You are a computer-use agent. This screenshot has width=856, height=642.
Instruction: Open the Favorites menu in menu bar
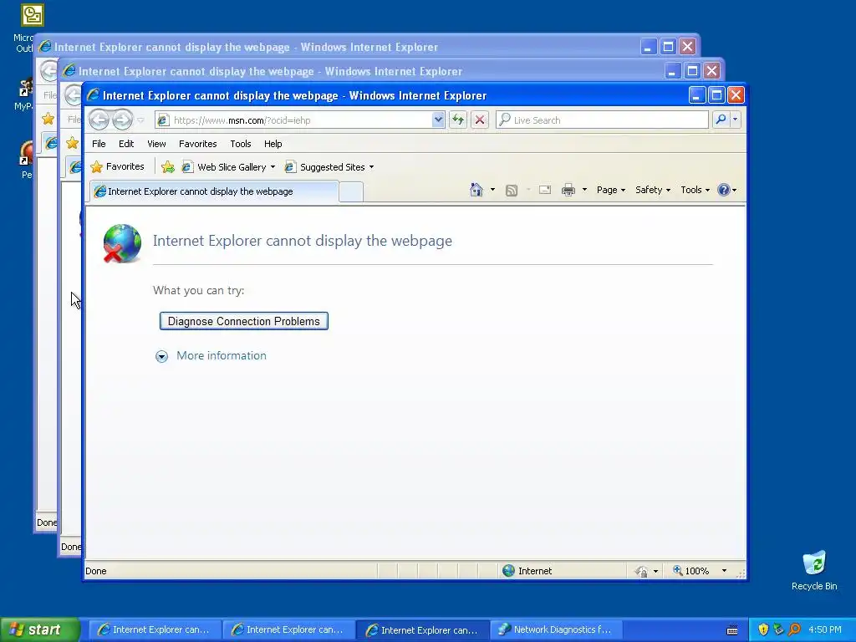coord(197,144)
